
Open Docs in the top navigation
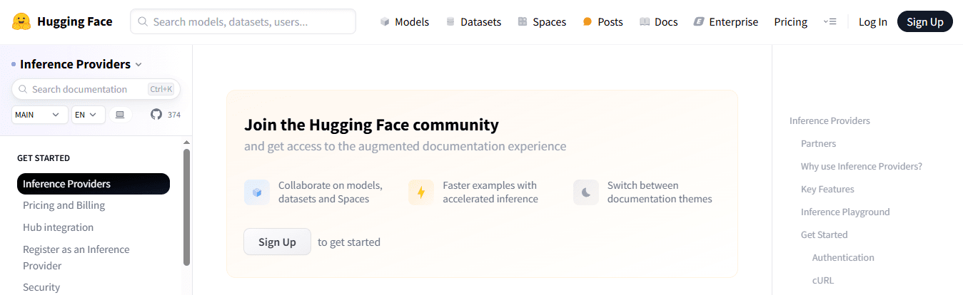(659, 21)
